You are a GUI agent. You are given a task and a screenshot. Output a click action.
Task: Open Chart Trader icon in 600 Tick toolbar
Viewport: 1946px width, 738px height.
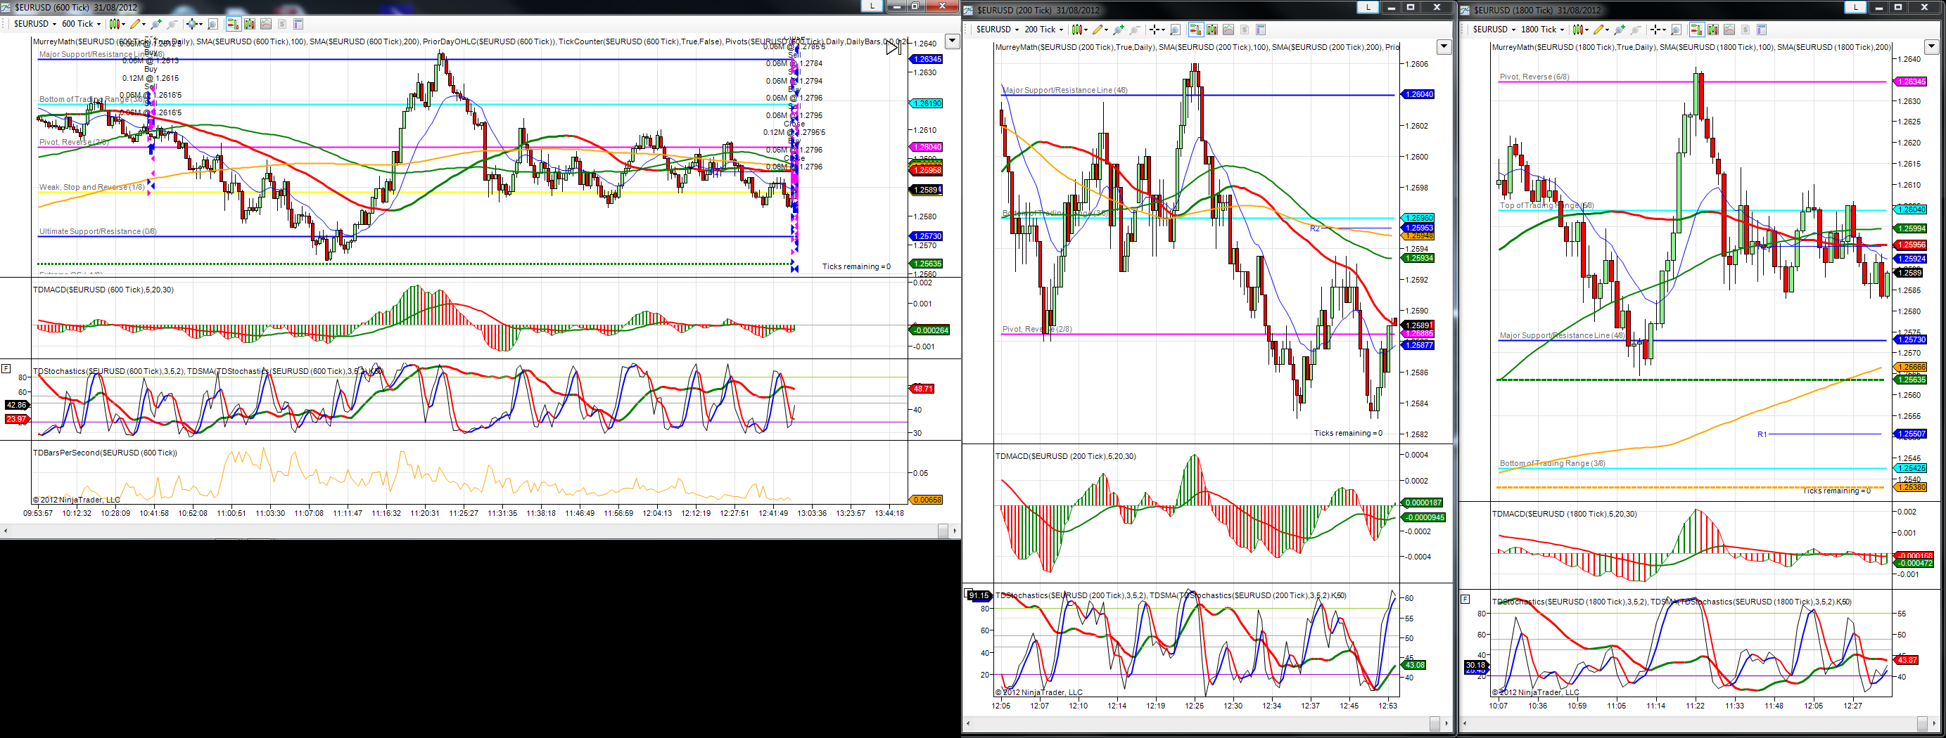click(x=234, y=24)
